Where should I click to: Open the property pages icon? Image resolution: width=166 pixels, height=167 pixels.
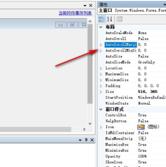(119, 19)
